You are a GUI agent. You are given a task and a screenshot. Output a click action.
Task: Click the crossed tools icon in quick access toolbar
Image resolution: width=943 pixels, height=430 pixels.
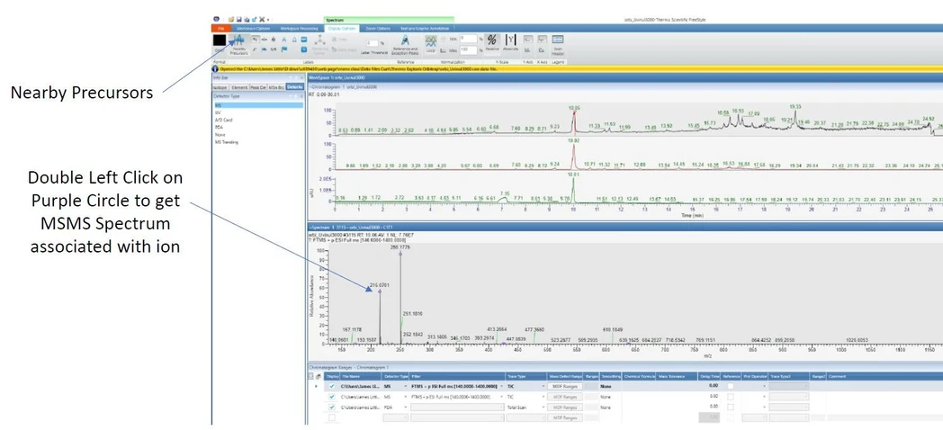pyautogui.click(x=262, y=19)
